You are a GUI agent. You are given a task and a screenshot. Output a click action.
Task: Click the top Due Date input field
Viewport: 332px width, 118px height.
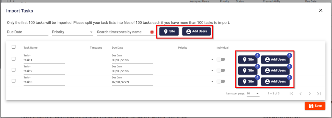28,32
